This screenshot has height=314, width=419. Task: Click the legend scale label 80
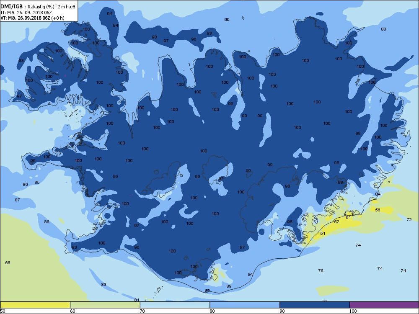tap(212, 311)
